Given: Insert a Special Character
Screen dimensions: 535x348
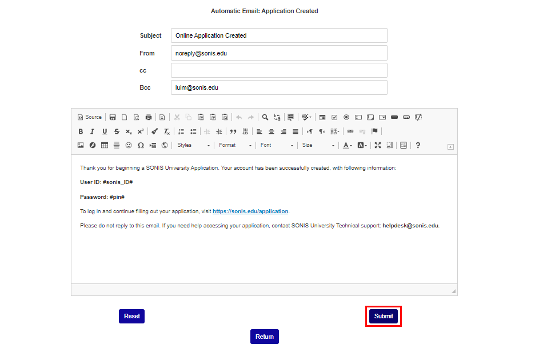Looking at the screenshot, I should click(x=141, y=145).
